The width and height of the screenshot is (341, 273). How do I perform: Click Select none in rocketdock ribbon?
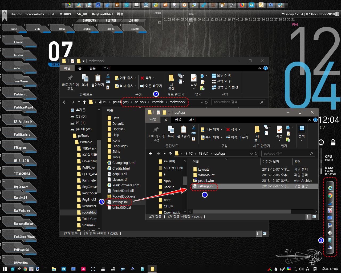tap(222, 81)
